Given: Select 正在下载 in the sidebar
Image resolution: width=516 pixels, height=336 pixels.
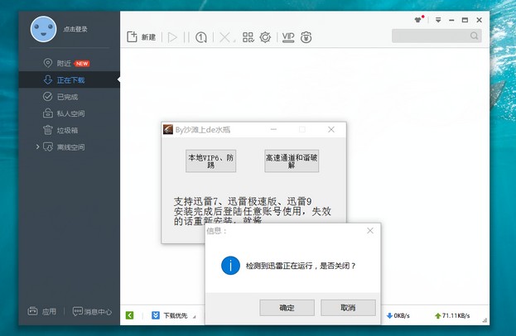Looking at the screenshot, I should pos(69,80).
